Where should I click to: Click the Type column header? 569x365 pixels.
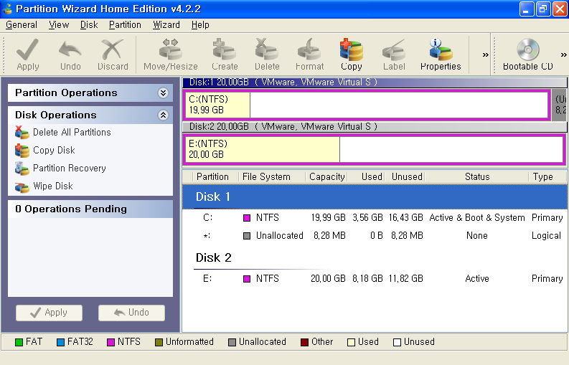coord(547,176)
